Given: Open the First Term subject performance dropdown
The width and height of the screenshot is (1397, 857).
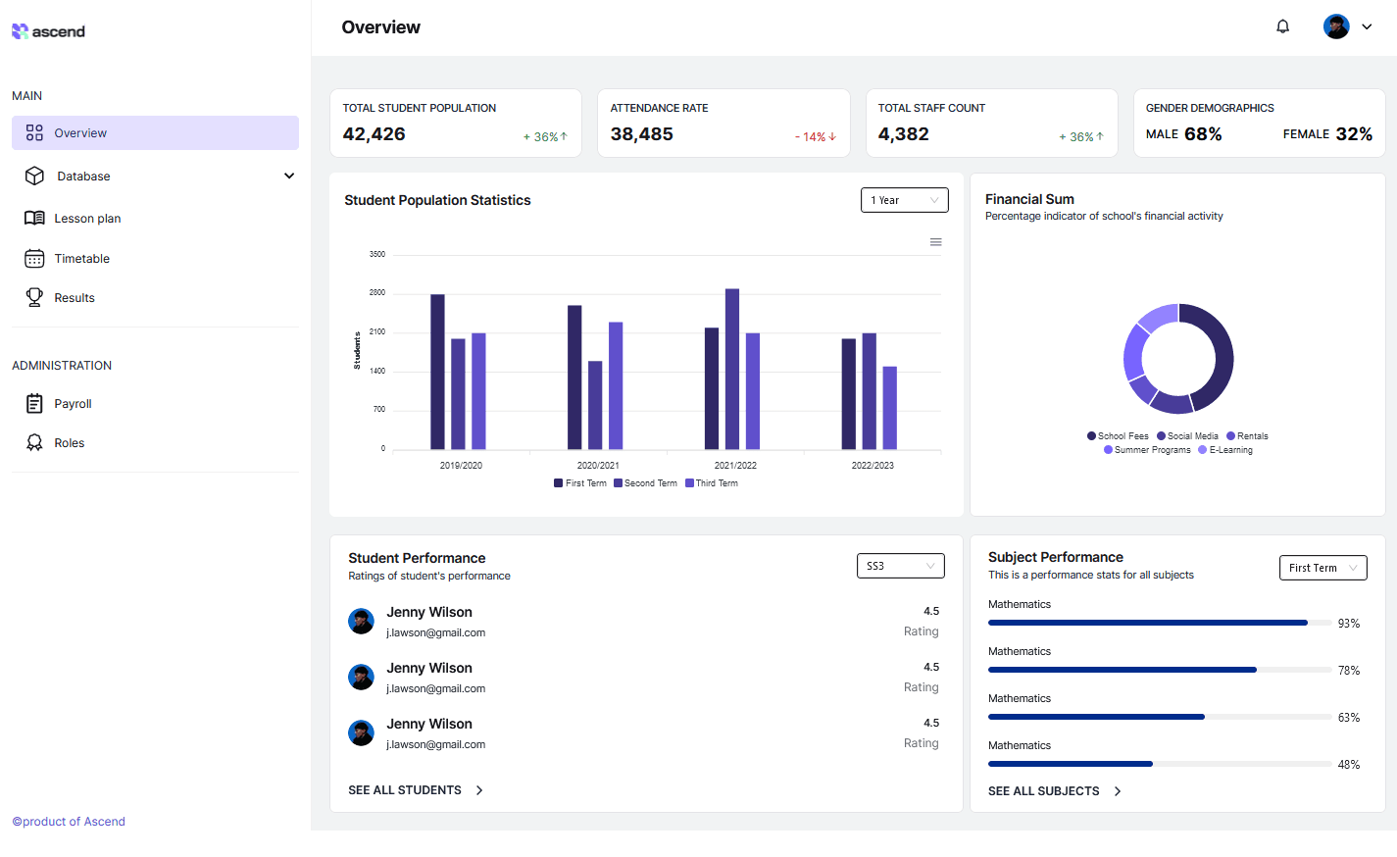Looking at the screenshot, I should pos(1322,567).
